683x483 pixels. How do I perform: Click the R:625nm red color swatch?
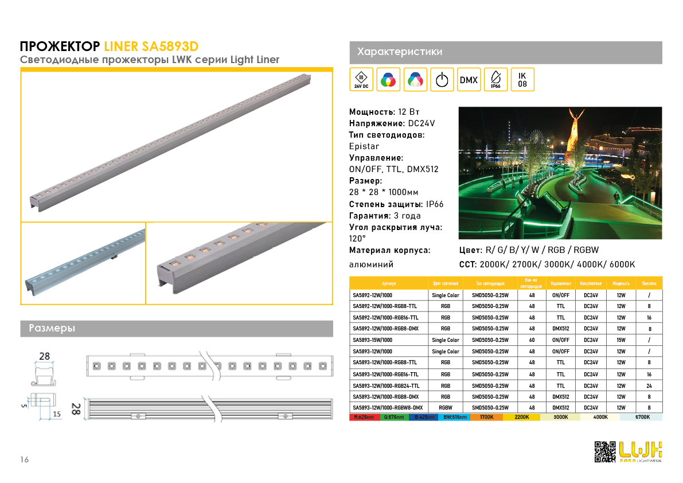tap(364, 417)
